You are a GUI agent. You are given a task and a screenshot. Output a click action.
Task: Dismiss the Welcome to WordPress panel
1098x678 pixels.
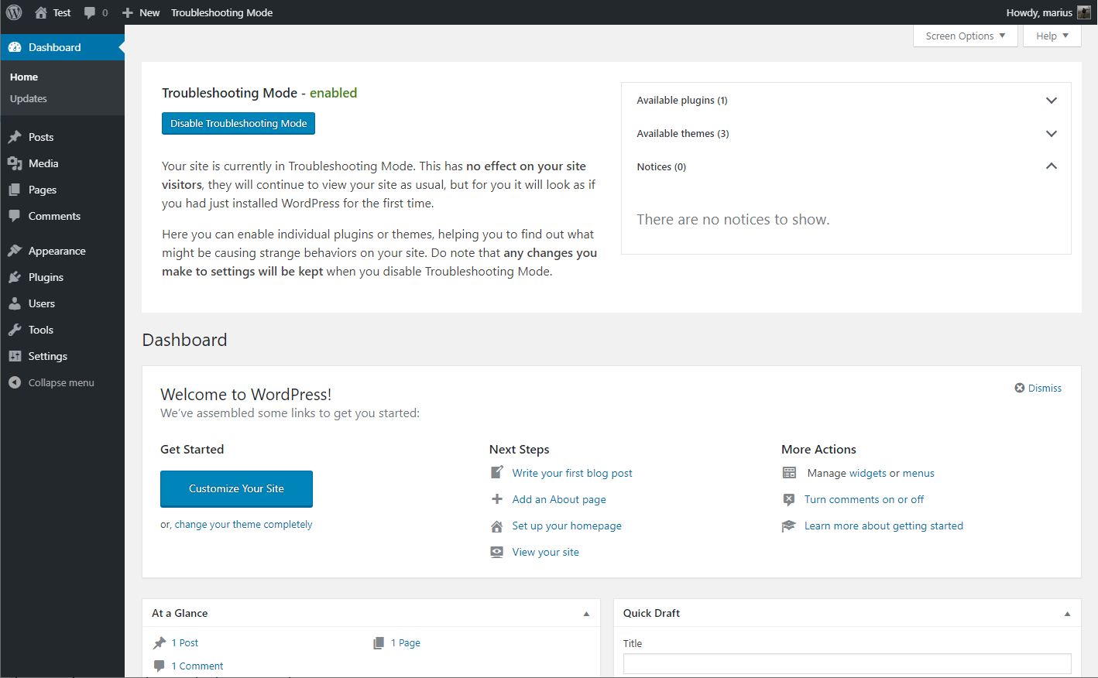click(1038, 388)
